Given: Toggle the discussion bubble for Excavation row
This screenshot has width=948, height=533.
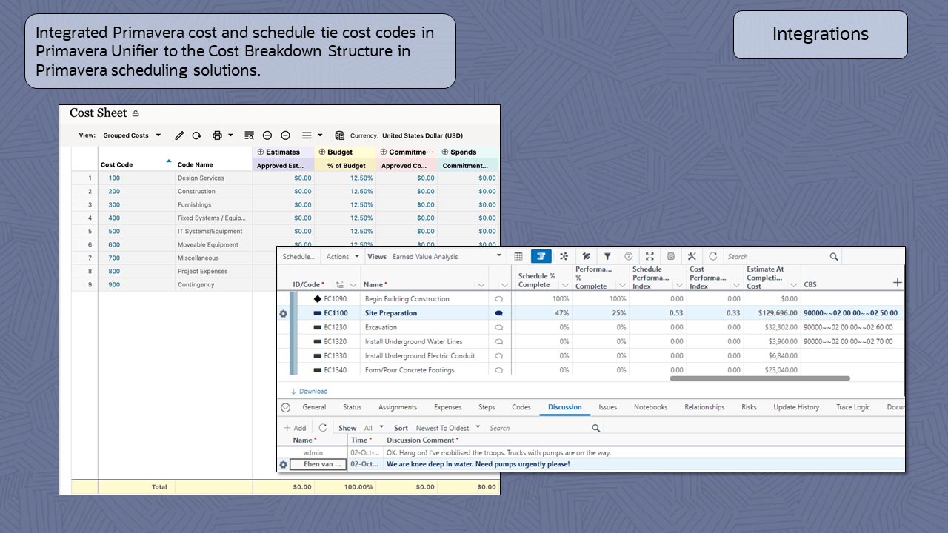Looking at the screenshot, I should tap(498, 327).
